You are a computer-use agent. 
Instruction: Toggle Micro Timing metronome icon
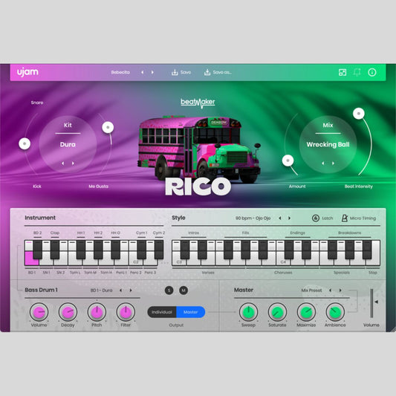tap(345, 218)
